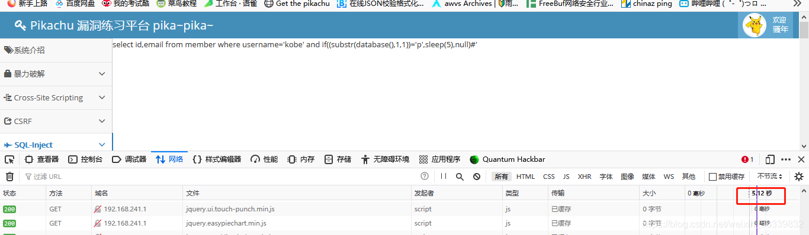Sort by the 状态 column header
Viewport: 809px width, 235px height.
coord(23,193)
